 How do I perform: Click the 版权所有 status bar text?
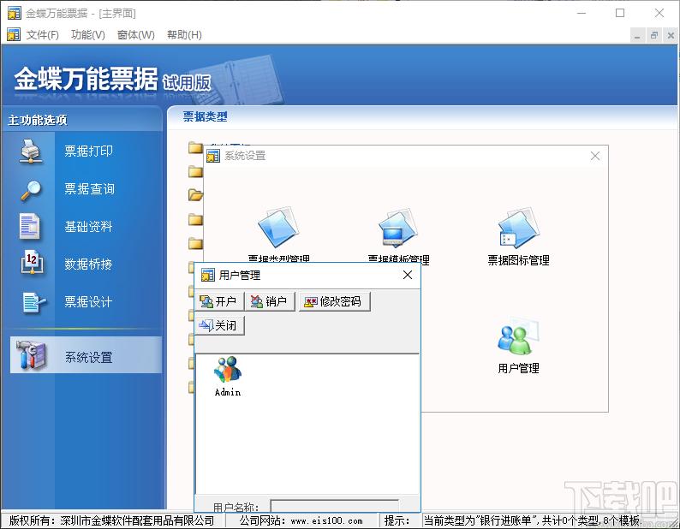click(112, 520)
